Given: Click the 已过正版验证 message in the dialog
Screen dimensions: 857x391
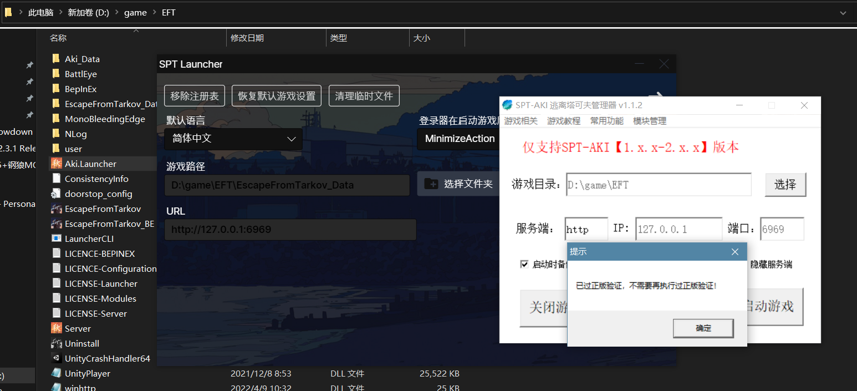Looking at the screenshot, I should click(646, 286).
